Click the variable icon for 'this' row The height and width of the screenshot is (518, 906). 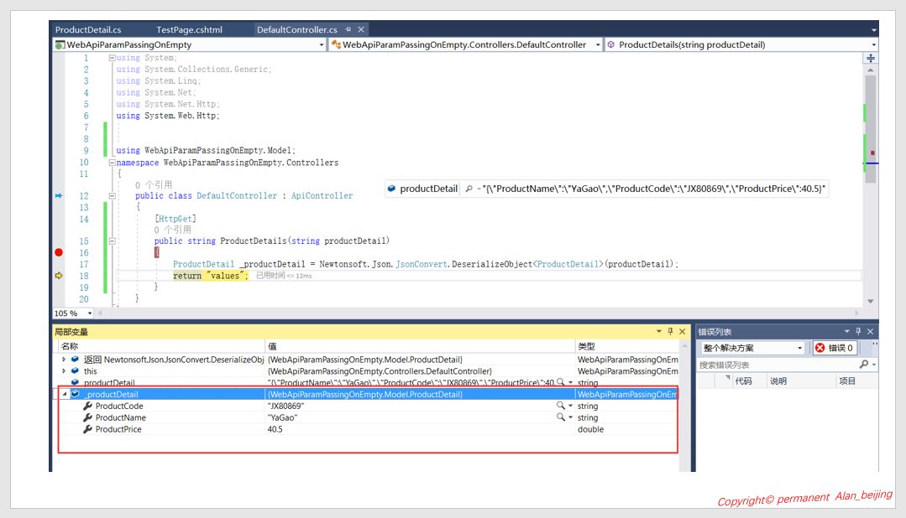pyautogui.click(x=75, y=371)
